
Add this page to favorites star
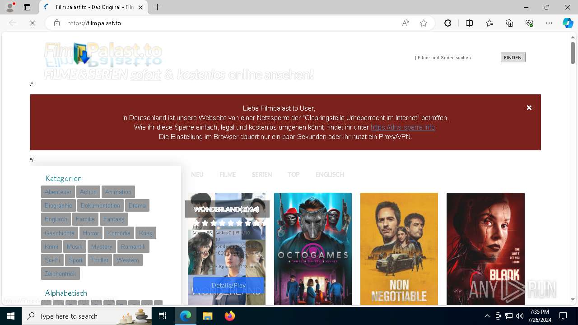(424, 23)
